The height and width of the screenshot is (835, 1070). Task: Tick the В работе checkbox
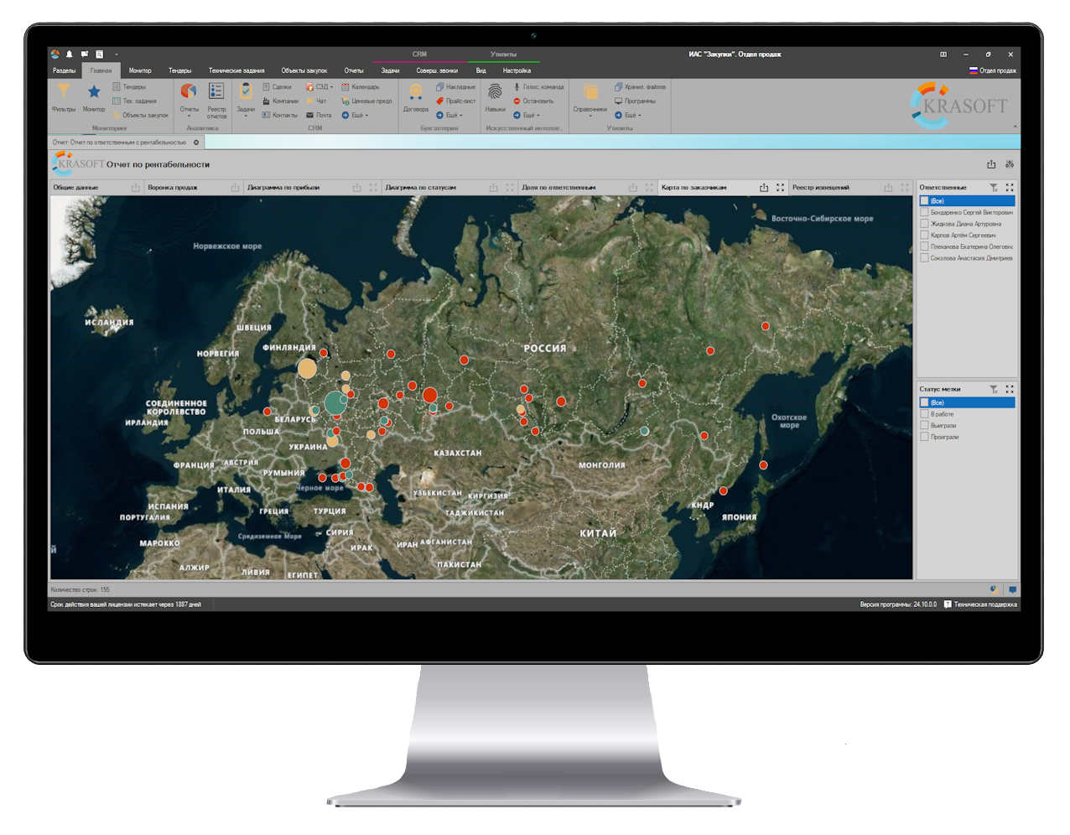(x=925, y=414)
